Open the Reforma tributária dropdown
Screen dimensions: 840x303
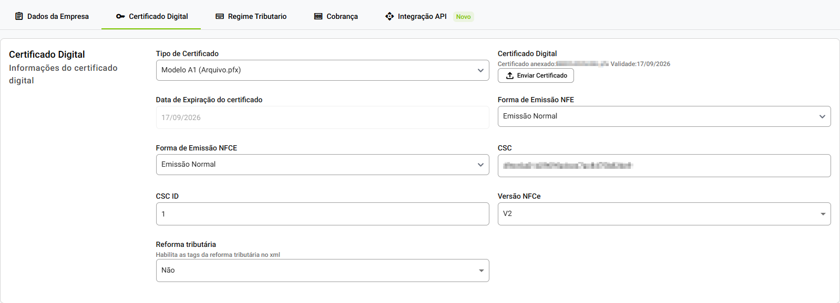pos(322,270)
